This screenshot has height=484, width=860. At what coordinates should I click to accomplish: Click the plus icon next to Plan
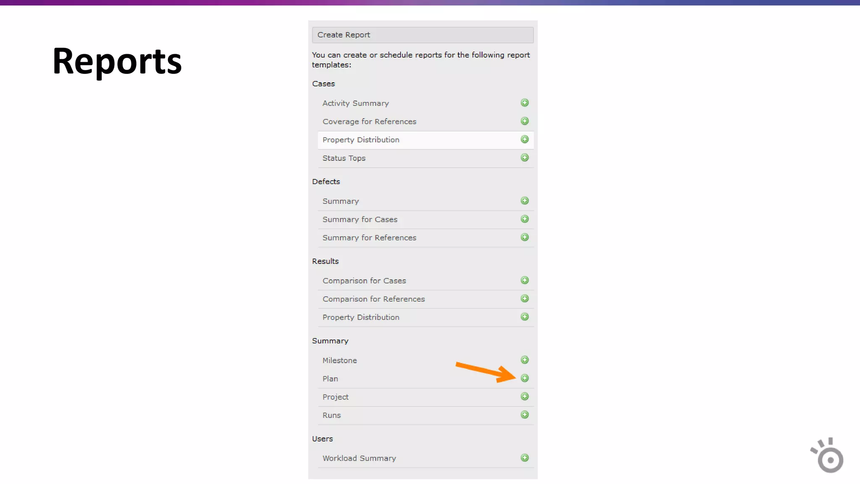(524, 379)
